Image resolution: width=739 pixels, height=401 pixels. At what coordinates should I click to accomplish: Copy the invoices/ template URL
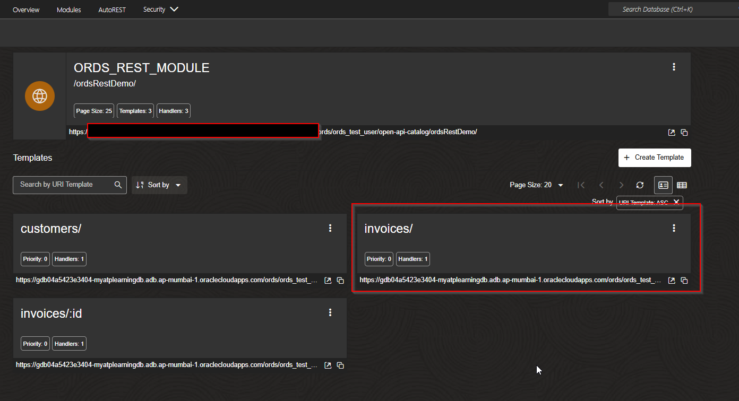tap(684, 280)
